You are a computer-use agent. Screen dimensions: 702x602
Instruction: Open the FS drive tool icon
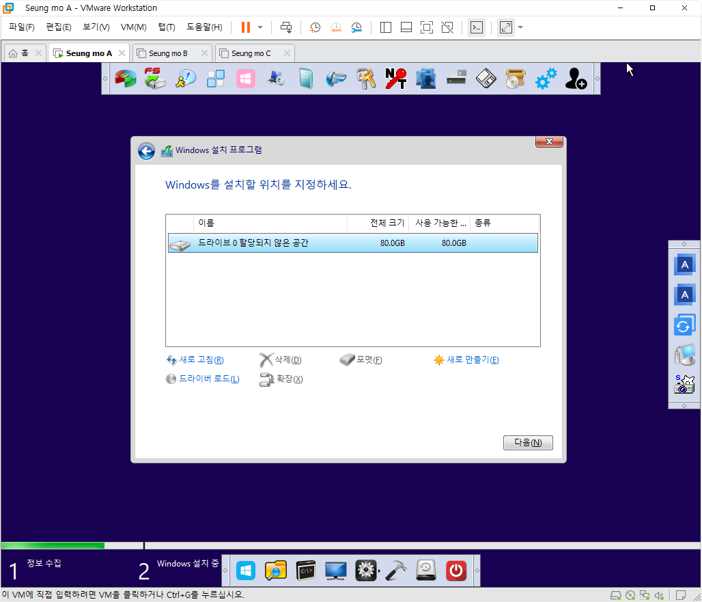point(155,79)
